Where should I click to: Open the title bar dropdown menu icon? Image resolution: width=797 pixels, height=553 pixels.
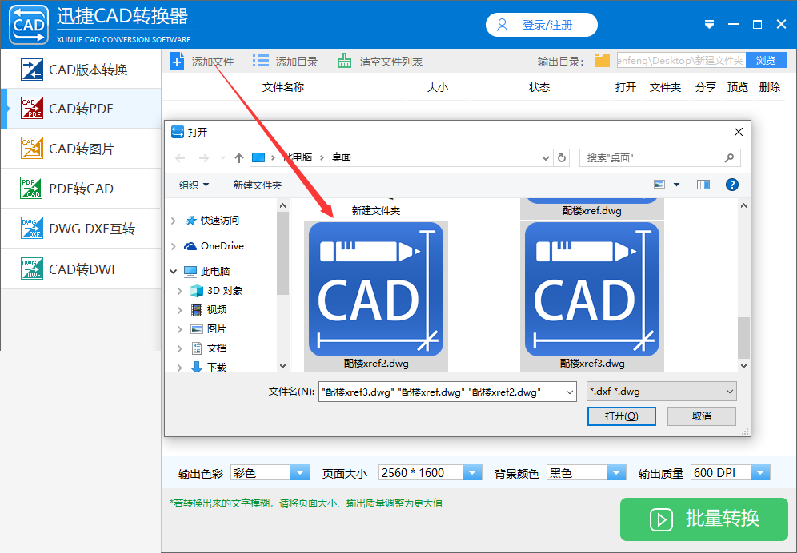coord(710,25)
